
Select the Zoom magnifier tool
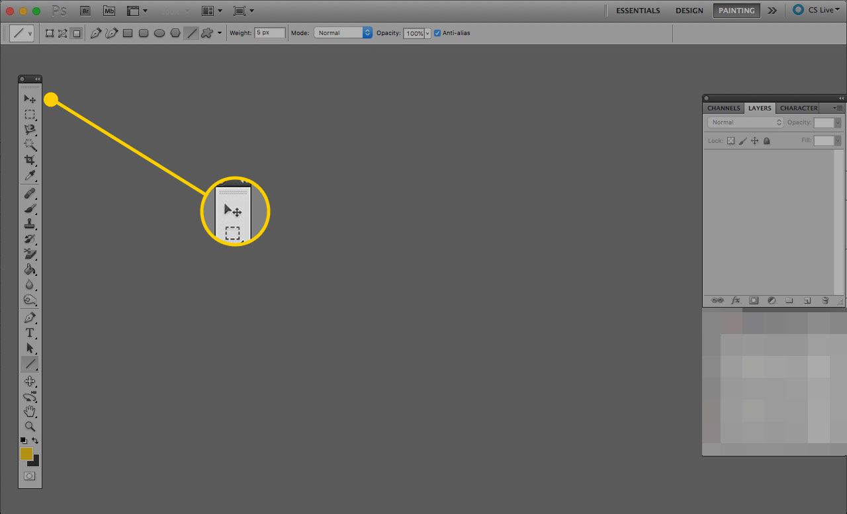pos(30,427)
